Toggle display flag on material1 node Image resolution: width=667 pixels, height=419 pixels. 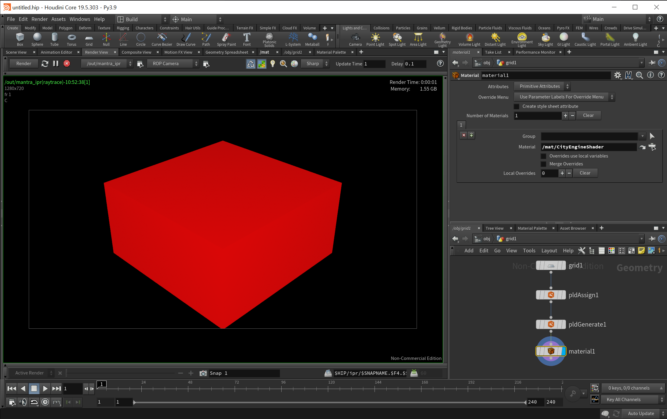coord(563,351)
